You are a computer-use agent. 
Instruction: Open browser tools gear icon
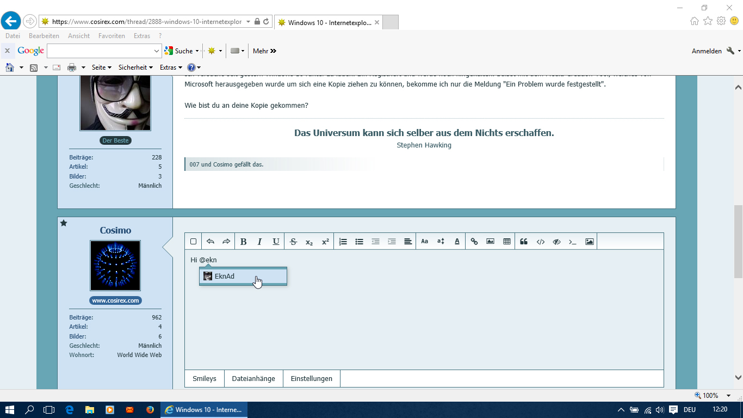pyautogui.click(x=721, y=21)
